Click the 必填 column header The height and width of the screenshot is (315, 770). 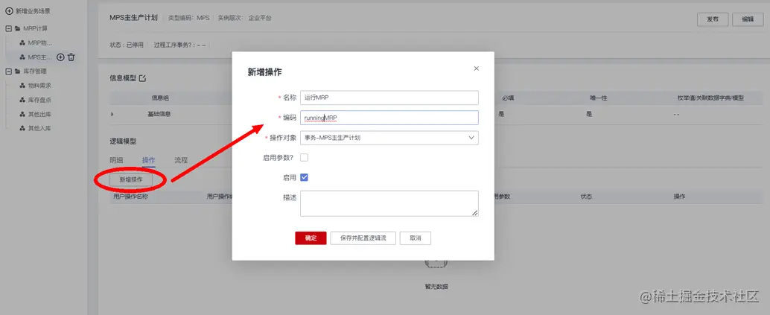coord(509,98)
